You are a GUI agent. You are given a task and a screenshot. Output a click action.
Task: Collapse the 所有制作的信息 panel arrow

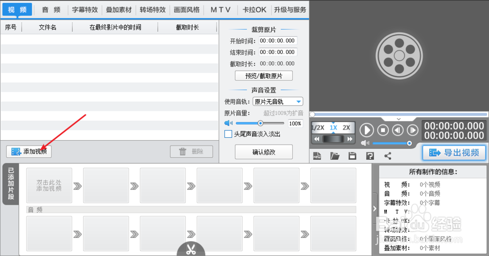click(x=375, y=209)
